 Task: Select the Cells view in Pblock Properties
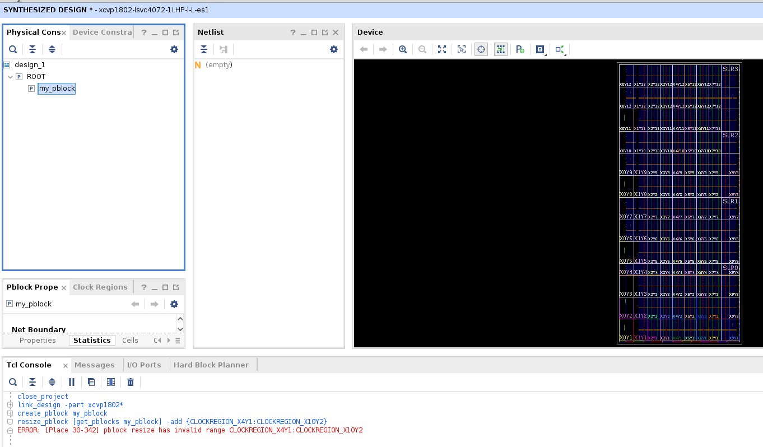point(130,341)
